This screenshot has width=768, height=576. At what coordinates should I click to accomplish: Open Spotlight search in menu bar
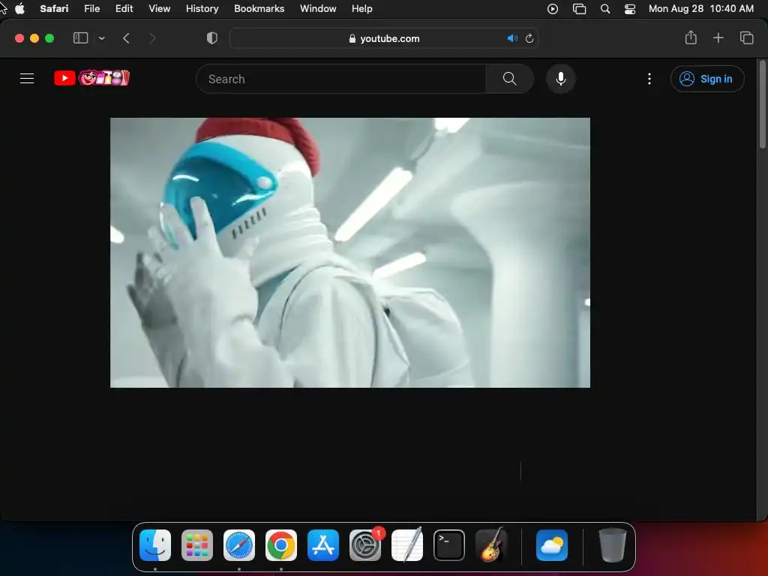coord(605,9)
